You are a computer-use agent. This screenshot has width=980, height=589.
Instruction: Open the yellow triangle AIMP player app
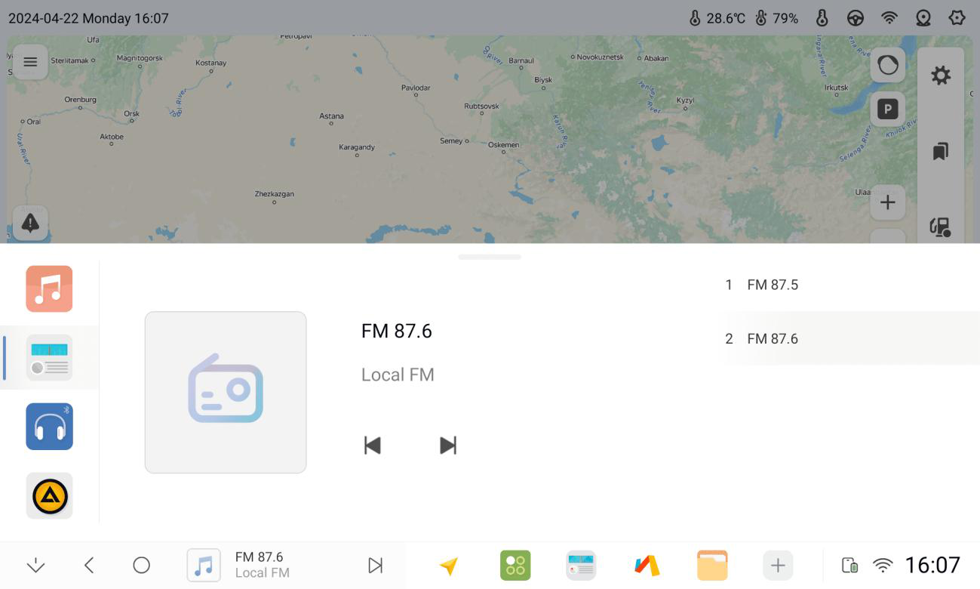49,495
